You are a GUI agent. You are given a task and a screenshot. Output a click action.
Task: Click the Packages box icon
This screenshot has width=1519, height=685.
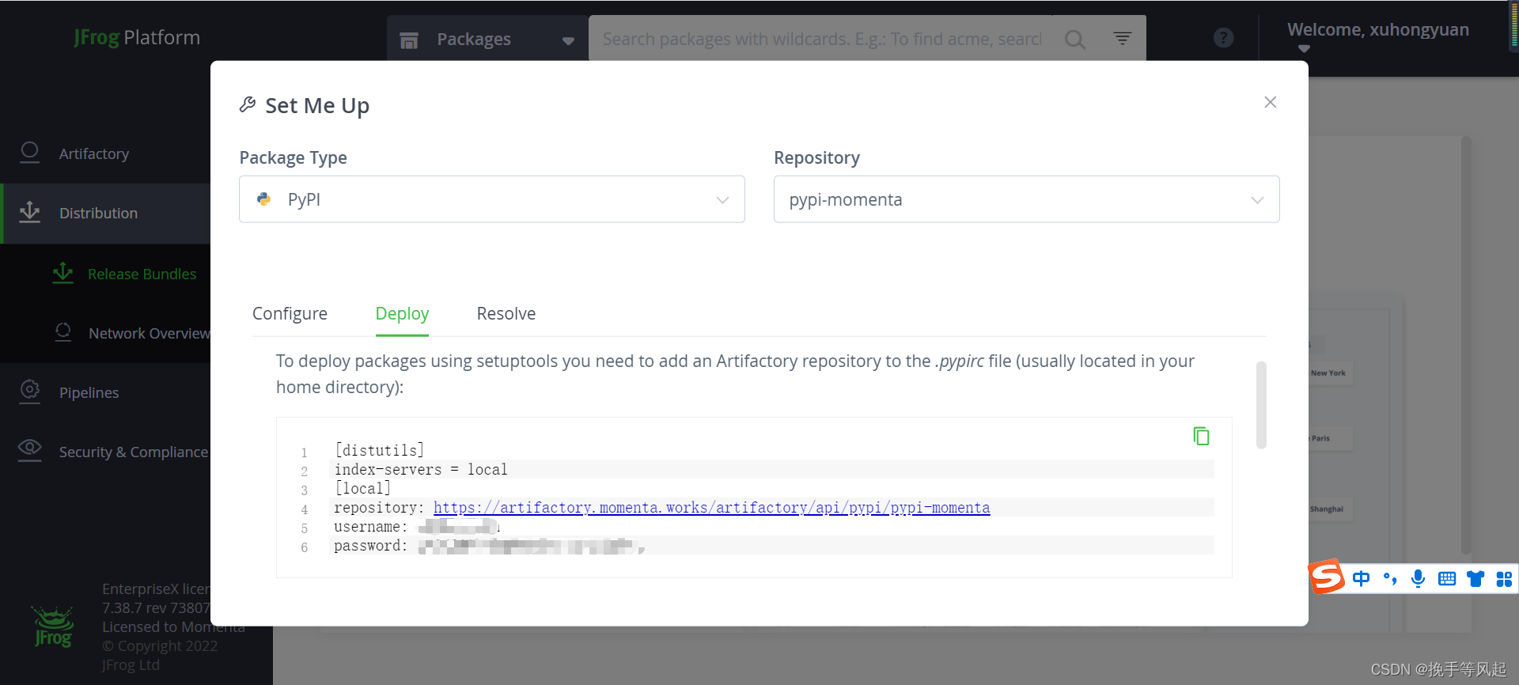[409, 40]
